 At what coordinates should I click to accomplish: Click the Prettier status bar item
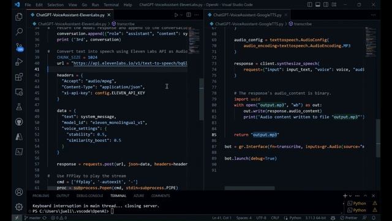pyautogui.click(x=349, y=218)
